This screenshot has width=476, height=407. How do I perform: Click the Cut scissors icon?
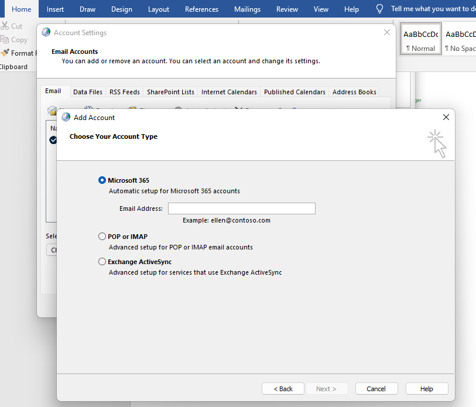pos(5,26)
